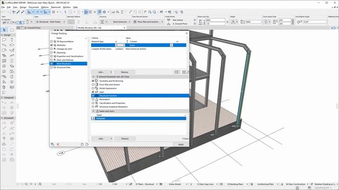Open the Document menu
The height and width of the screenshot is (190, 339).
34,7
